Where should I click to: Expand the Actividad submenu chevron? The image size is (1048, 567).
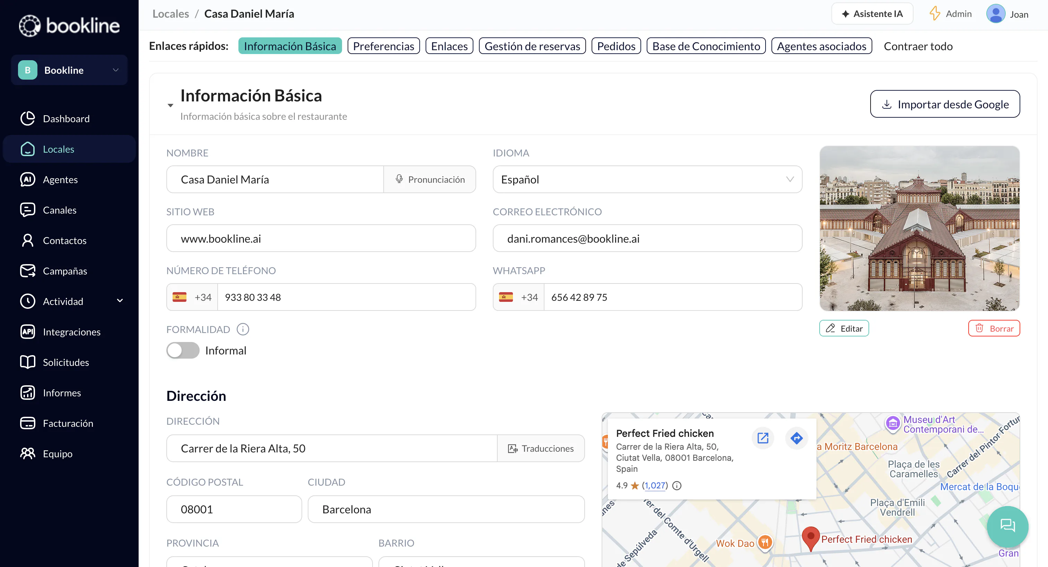pos(120,301)
